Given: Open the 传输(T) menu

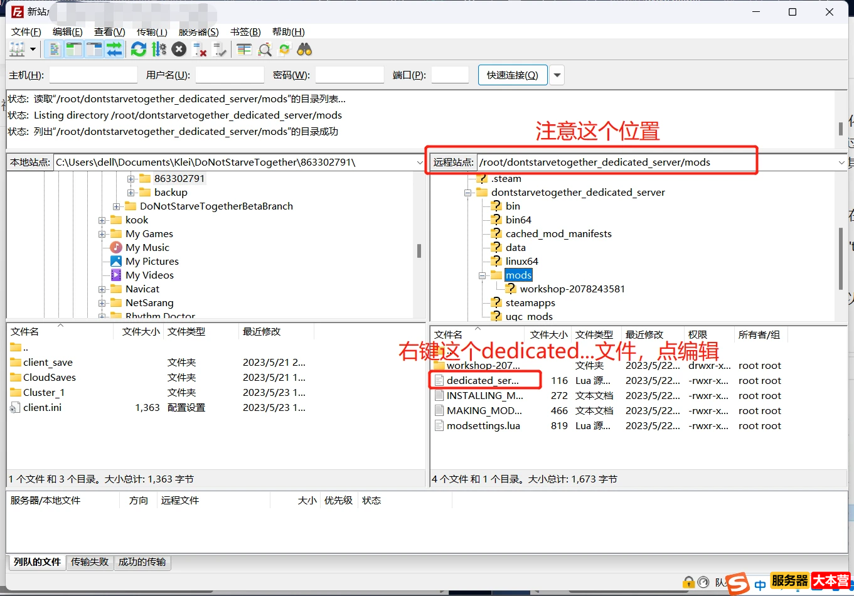Looking at the screenshot, I should pyautogui.click(x=152, y=31).
